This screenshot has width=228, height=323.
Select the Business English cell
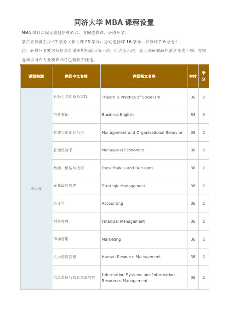pyautogui.click(x=144, y=115)
